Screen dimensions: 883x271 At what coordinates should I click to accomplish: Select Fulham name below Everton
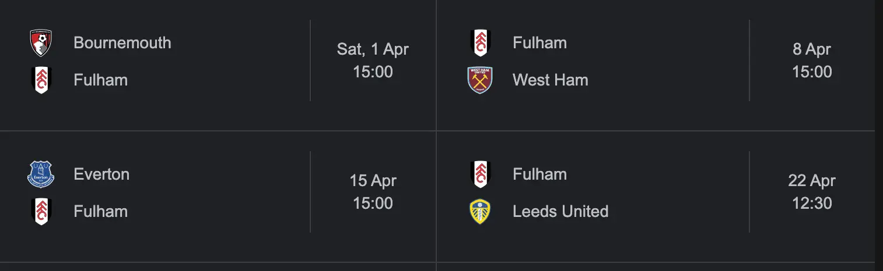(100, 212)
